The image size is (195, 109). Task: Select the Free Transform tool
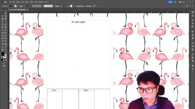(5, 33)
